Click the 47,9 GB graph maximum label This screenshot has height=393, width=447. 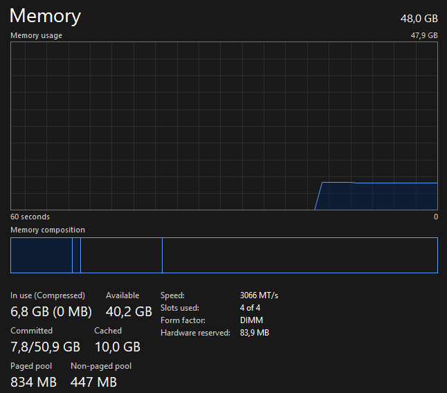[424, 35]
